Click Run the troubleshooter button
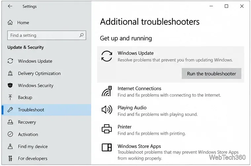This screenshot has width=251, height=166. [211, 73]
